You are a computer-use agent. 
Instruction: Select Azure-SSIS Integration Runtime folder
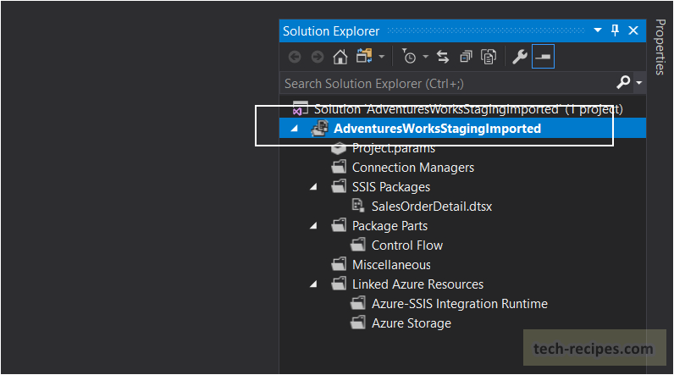[x=460, y=304]
